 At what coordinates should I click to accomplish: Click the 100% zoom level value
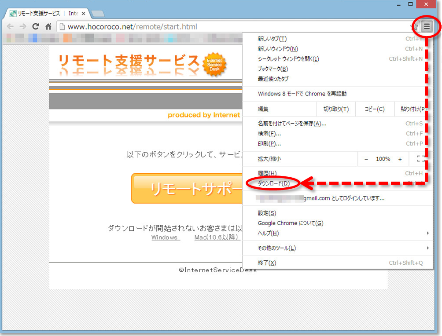383,159
